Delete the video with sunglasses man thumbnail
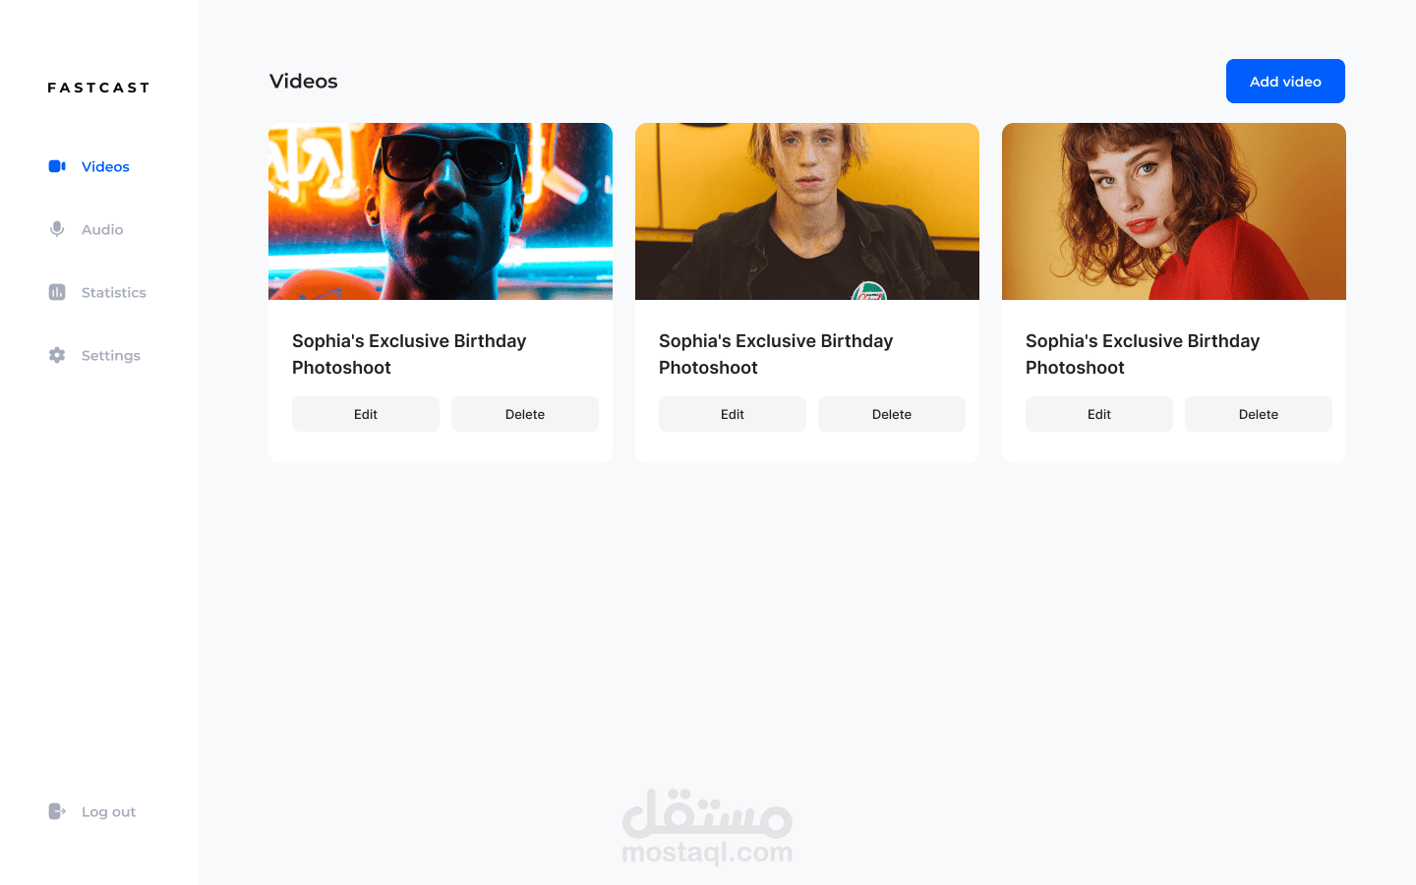Image resolution: width=1416 pixels, height=885 pixels. [x=525, y=414]
